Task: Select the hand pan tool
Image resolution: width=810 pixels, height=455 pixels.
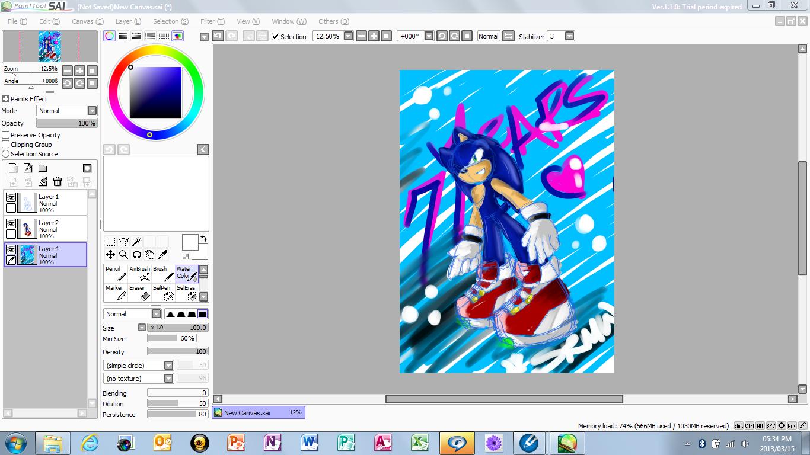Action: click(x=150, y=255)
